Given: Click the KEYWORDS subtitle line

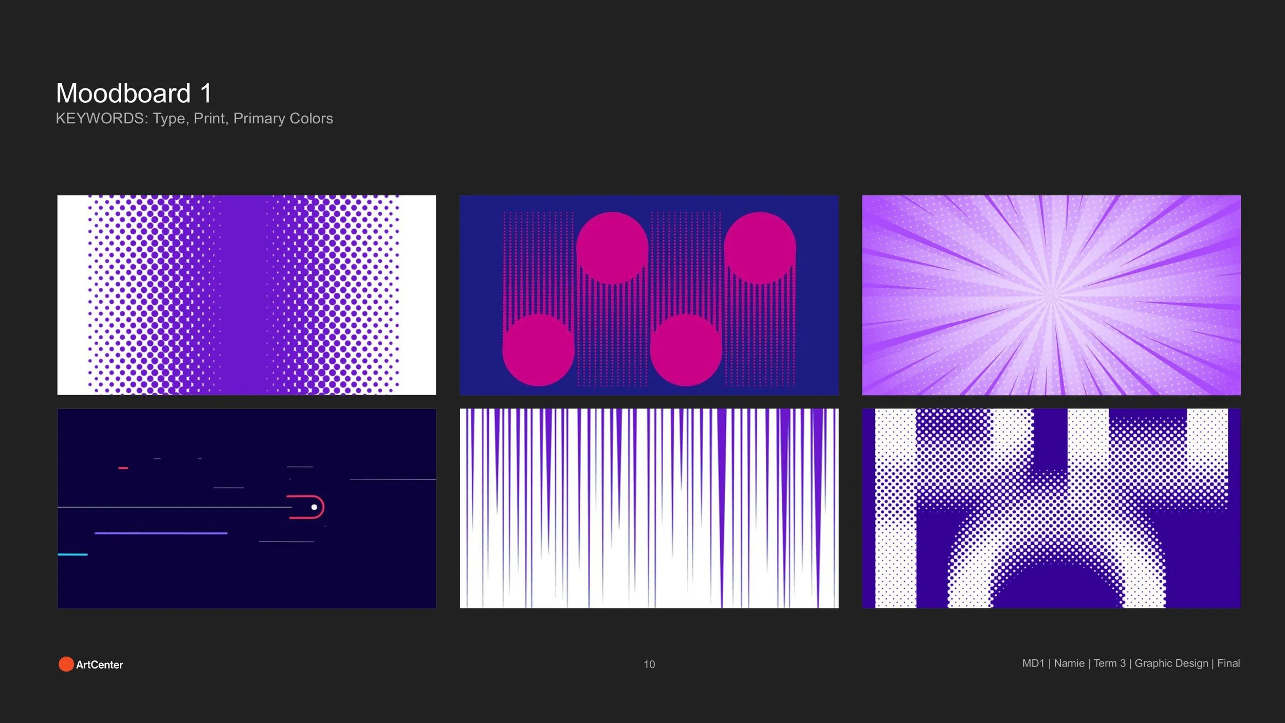Looking at the screenshot, I should click(194, 119).
